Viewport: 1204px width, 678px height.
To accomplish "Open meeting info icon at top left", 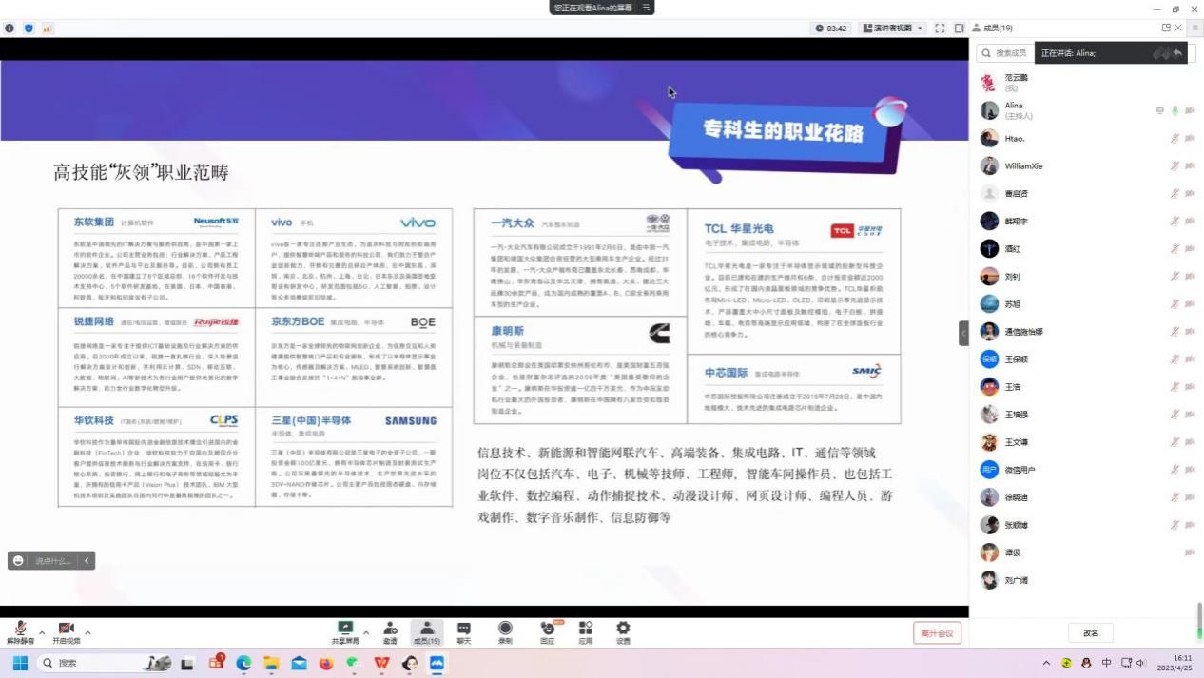I will click(x=10, y=29).
